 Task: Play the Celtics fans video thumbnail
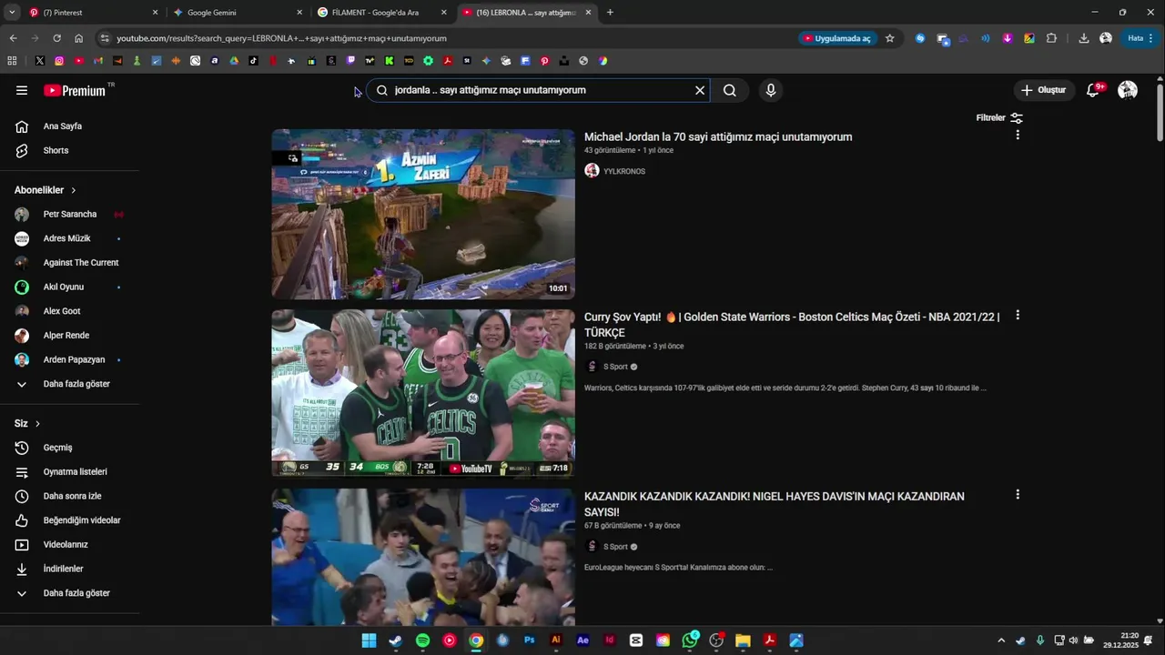coord(423,393)
